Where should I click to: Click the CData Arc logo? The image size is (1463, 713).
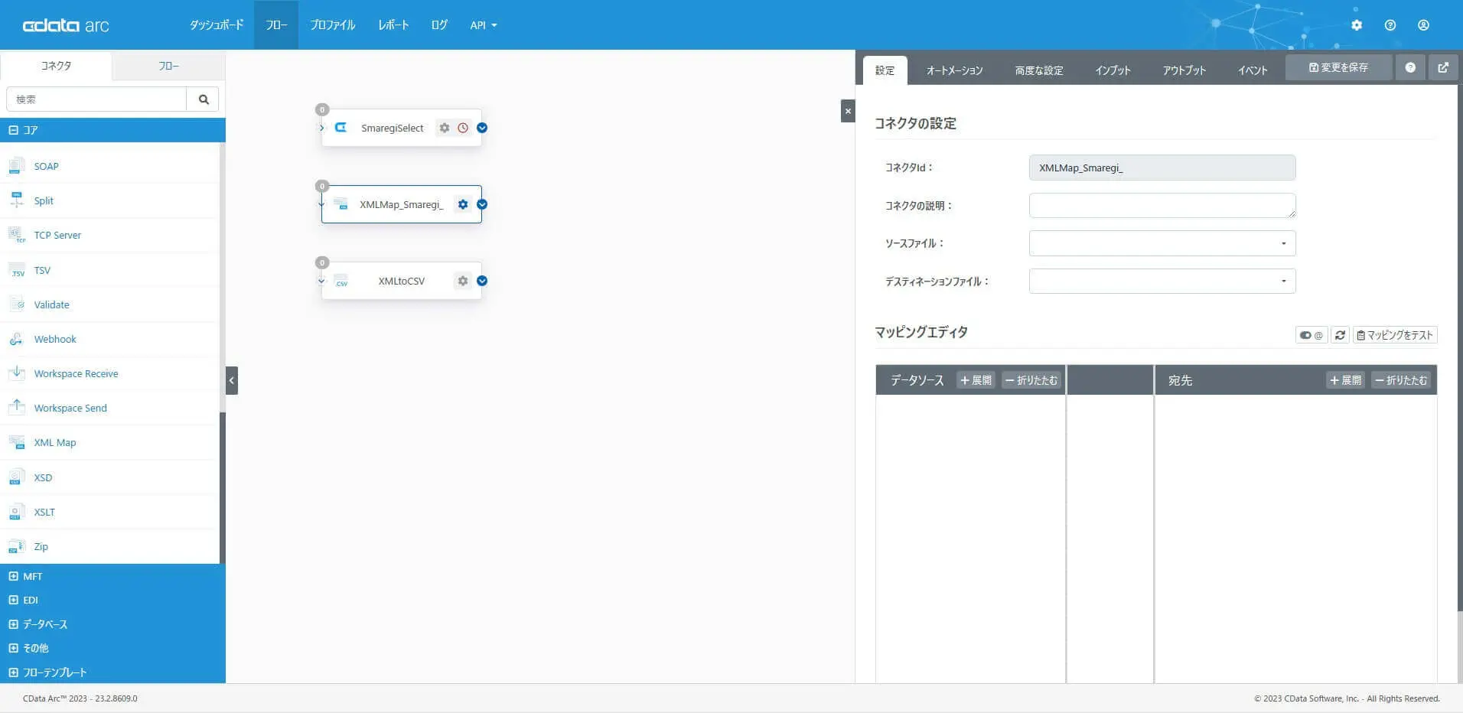point(66,25)
